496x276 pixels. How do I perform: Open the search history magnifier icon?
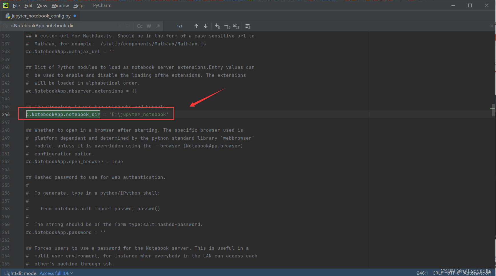pyautogui.click(x=5, y=26)
